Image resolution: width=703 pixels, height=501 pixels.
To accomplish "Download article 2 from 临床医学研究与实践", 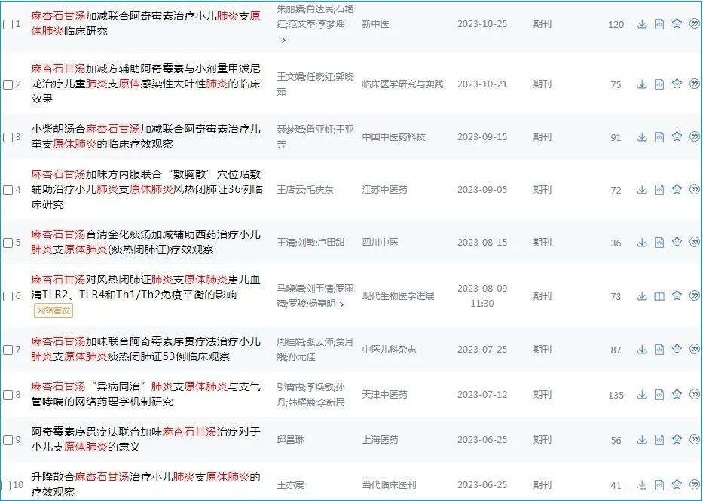I will (642, 84).
